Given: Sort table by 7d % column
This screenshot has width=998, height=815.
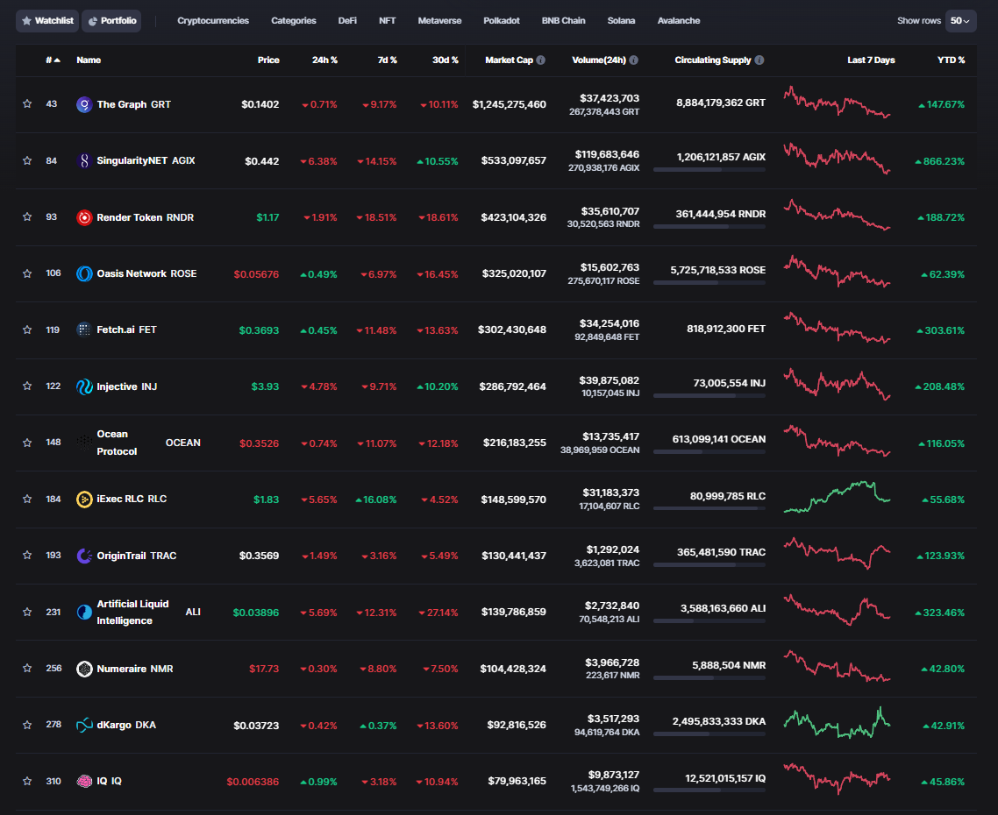Looking at the screenshot, I should [x=387, y=60].
